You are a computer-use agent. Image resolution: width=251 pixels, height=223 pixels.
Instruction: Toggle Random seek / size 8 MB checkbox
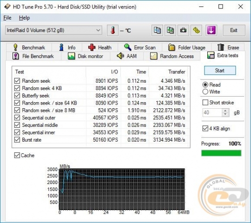17,110
